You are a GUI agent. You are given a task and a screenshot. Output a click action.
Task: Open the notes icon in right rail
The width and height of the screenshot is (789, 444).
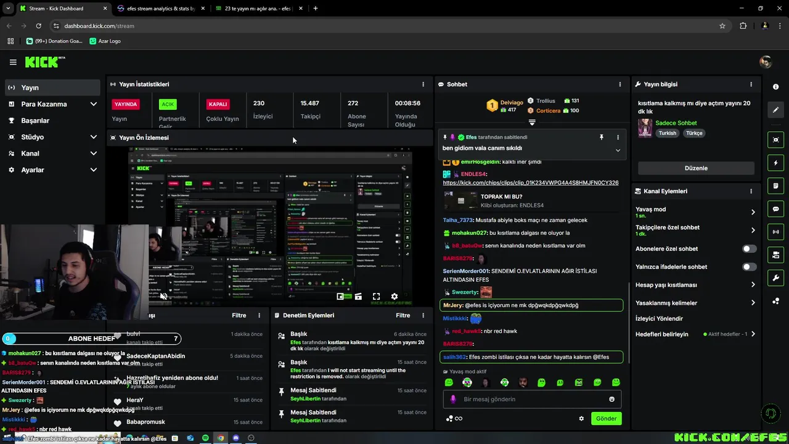pyautogui.click(x=775, y=186)
